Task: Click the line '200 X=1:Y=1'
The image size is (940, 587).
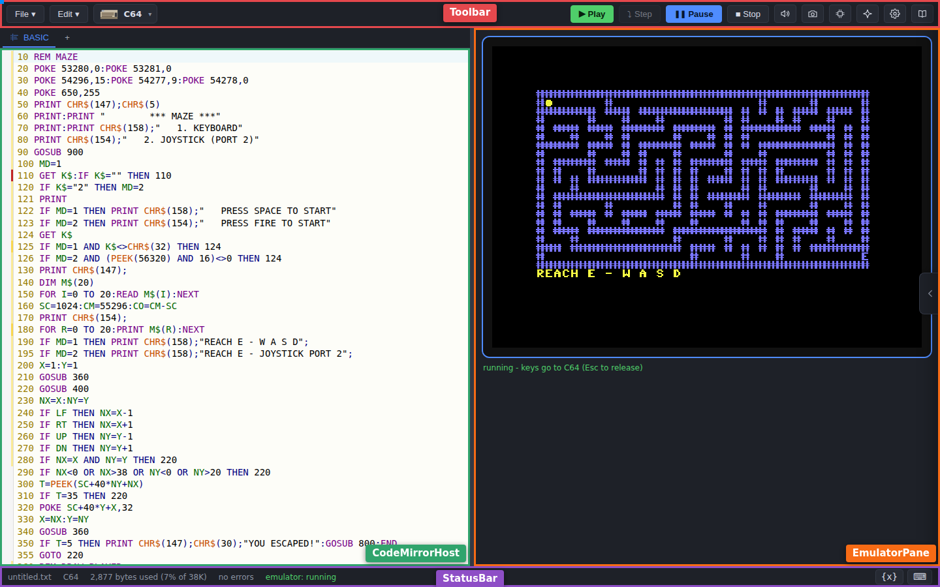Action: pos(242,365)
